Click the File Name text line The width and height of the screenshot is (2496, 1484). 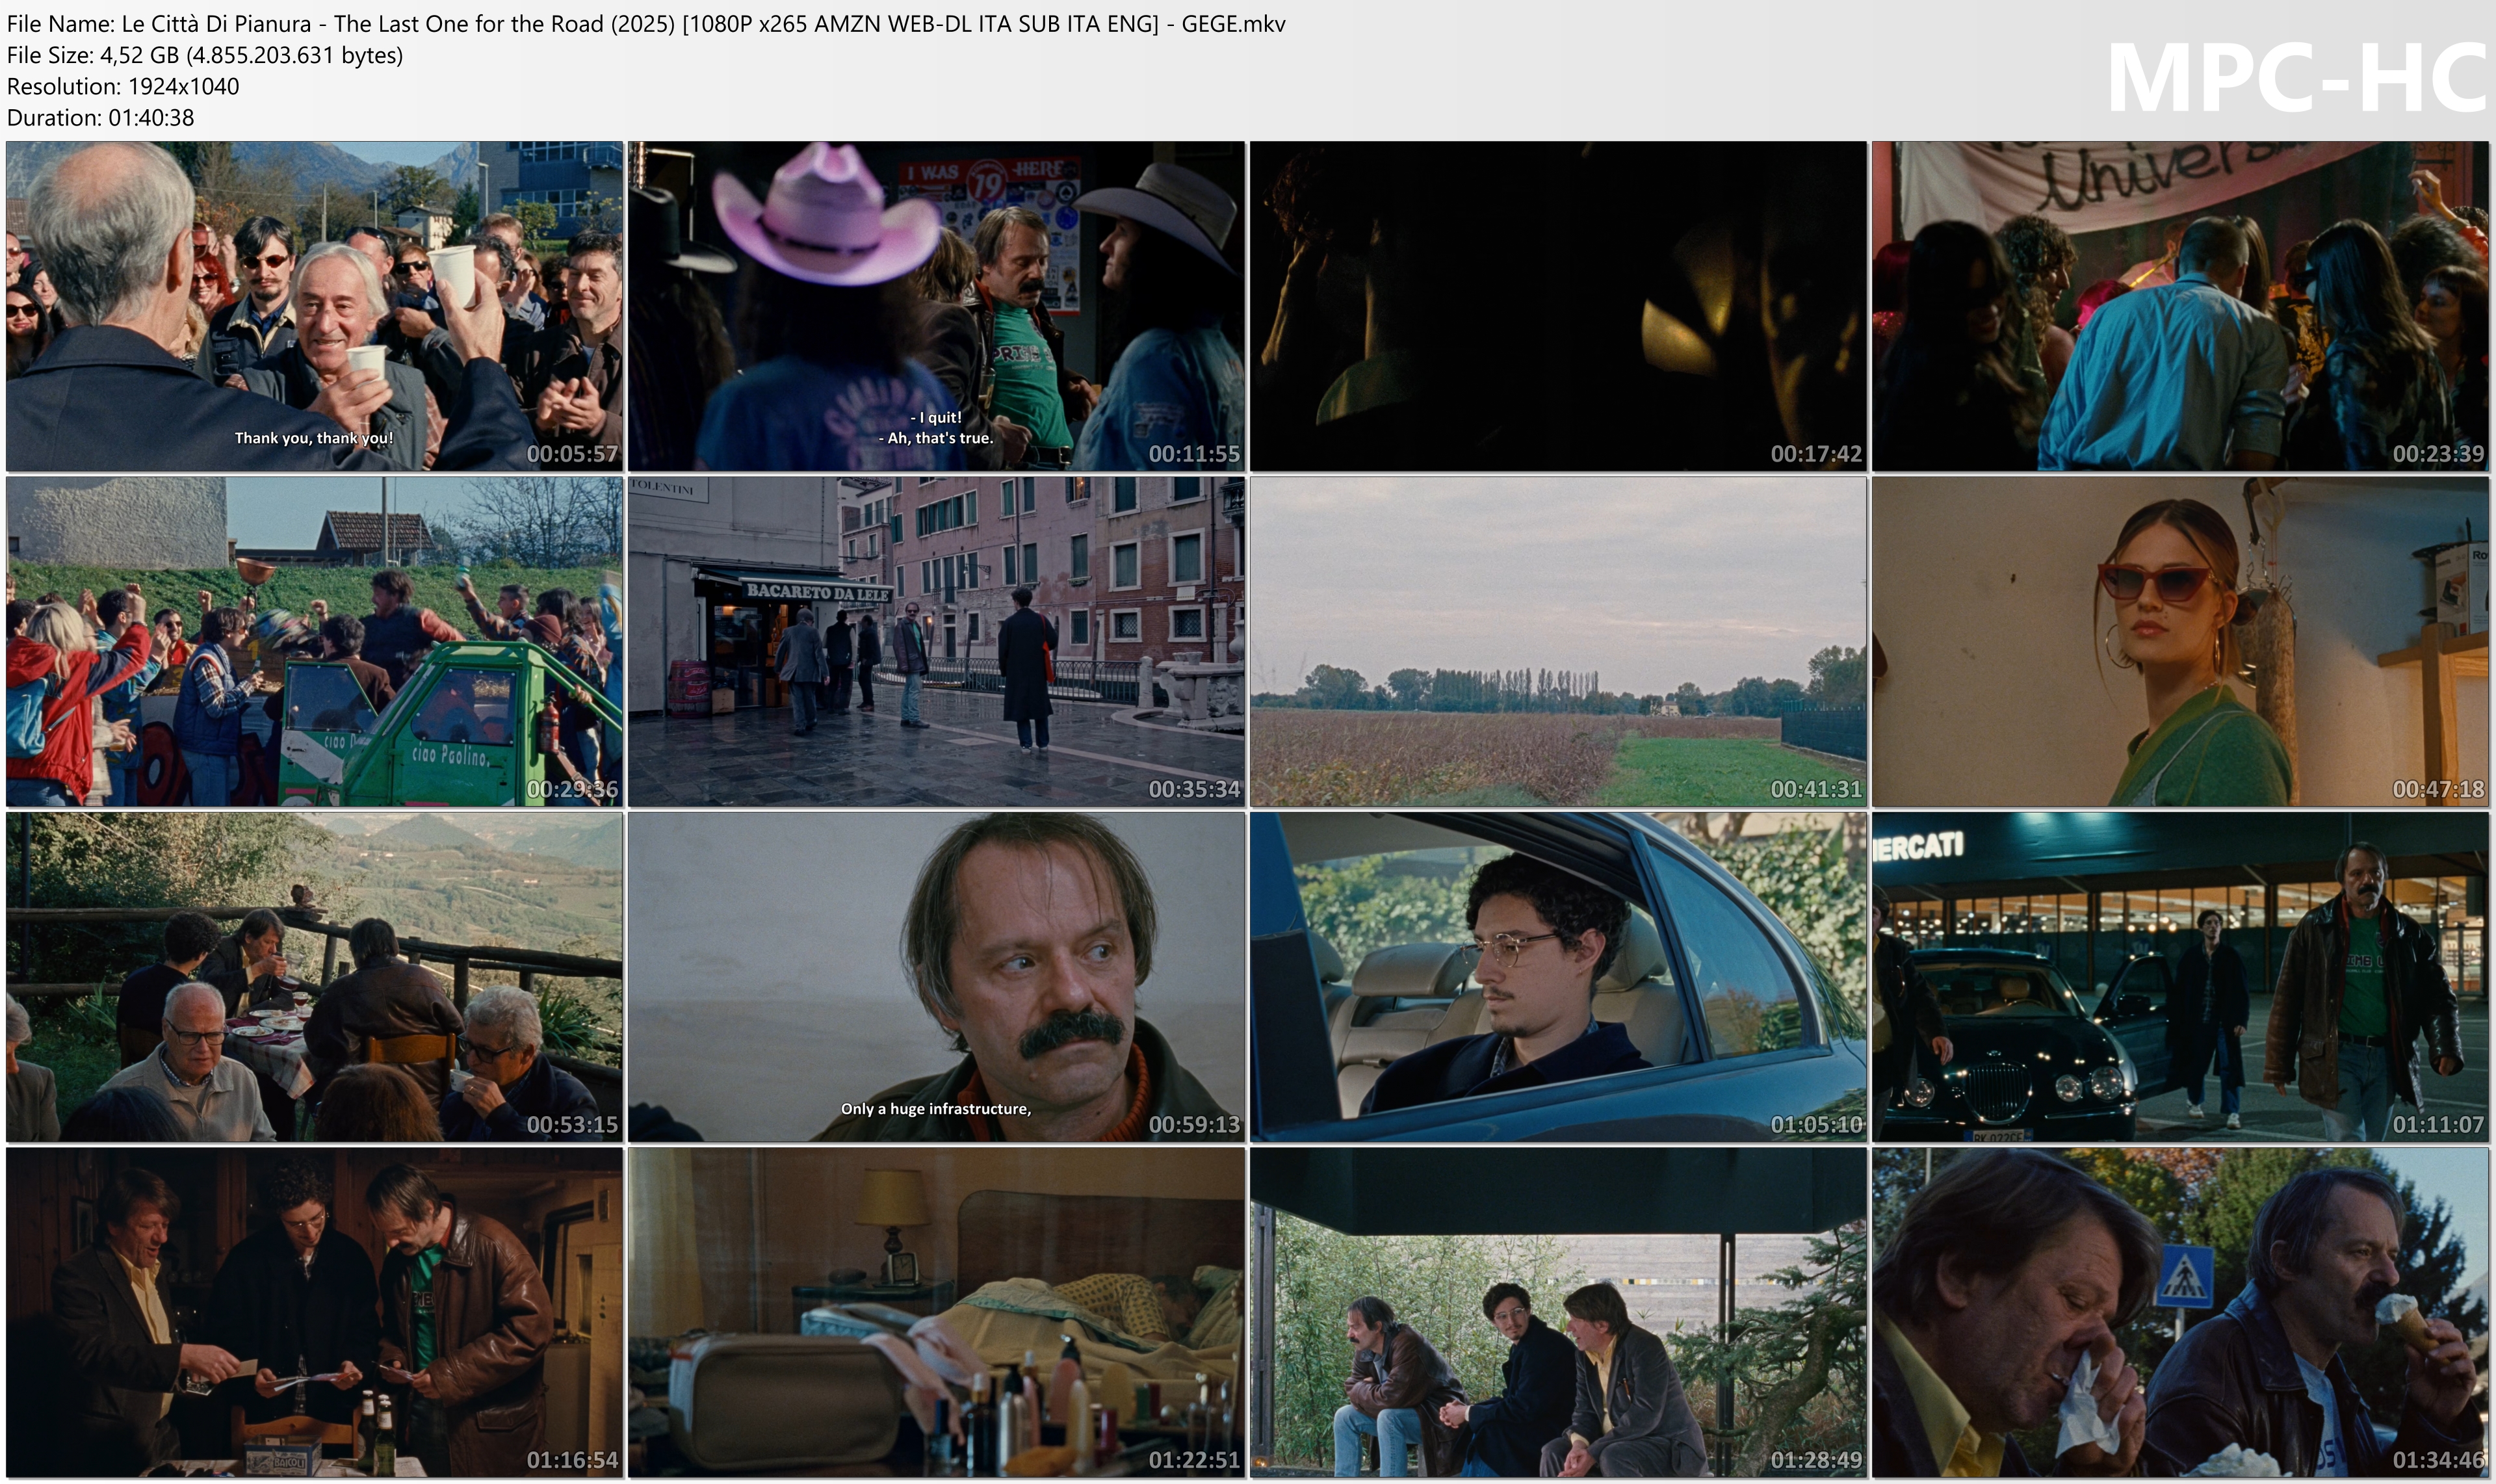[646, 24]
